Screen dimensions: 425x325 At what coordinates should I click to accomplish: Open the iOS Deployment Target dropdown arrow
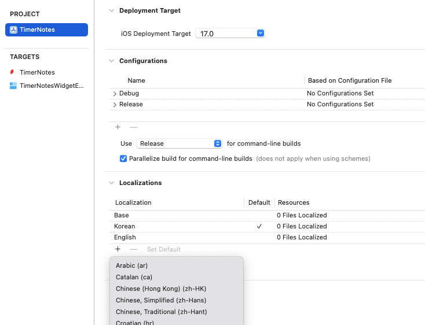click(x=261, y=33)
